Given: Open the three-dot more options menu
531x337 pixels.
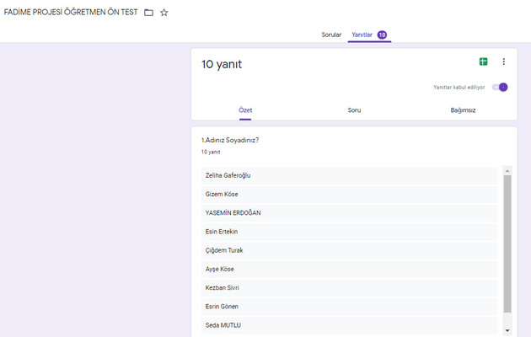Looking at the screenshot, I should 504,62.
